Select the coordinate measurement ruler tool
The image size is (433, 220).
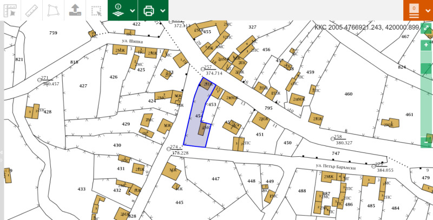10,10
